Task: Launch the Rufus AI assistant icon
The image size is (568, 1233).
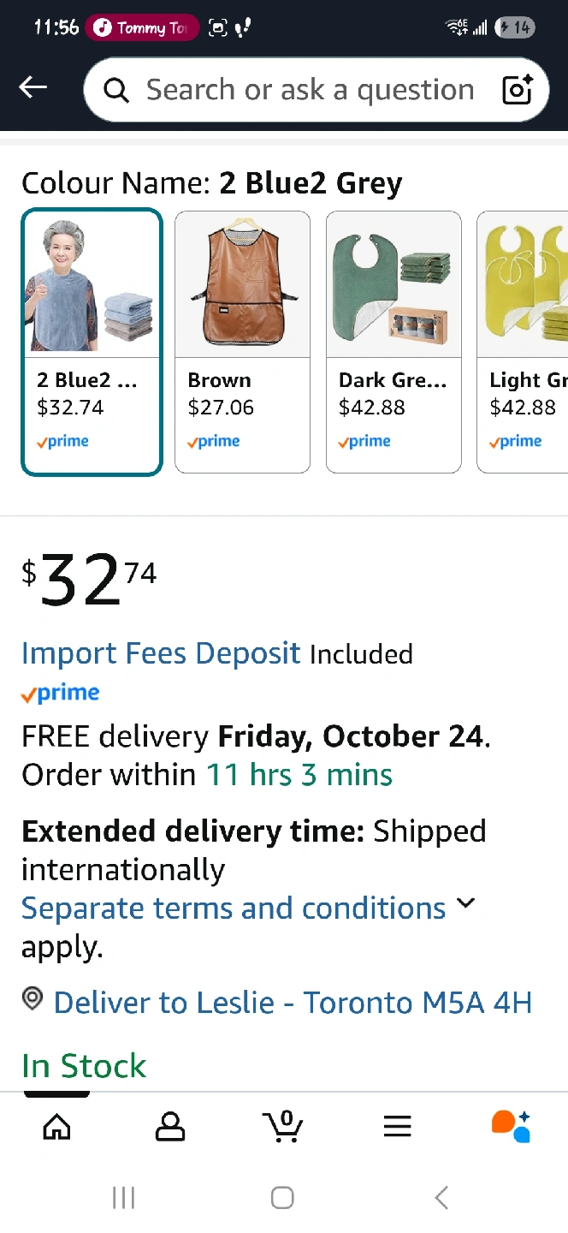Action: pos(511,1126)
